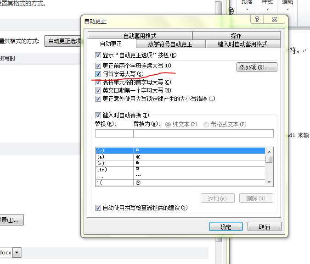This screenshot has width=310, height=264.
Task: Click the replacement list scrollbar thumb
Action: (x=269, y=159)
